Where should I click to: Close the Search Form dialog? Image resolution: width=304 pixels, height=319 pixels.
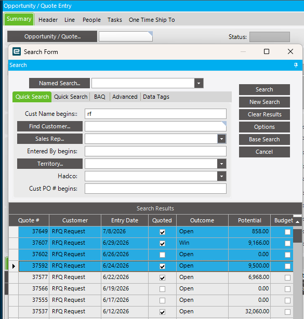(x=290, y=51)
